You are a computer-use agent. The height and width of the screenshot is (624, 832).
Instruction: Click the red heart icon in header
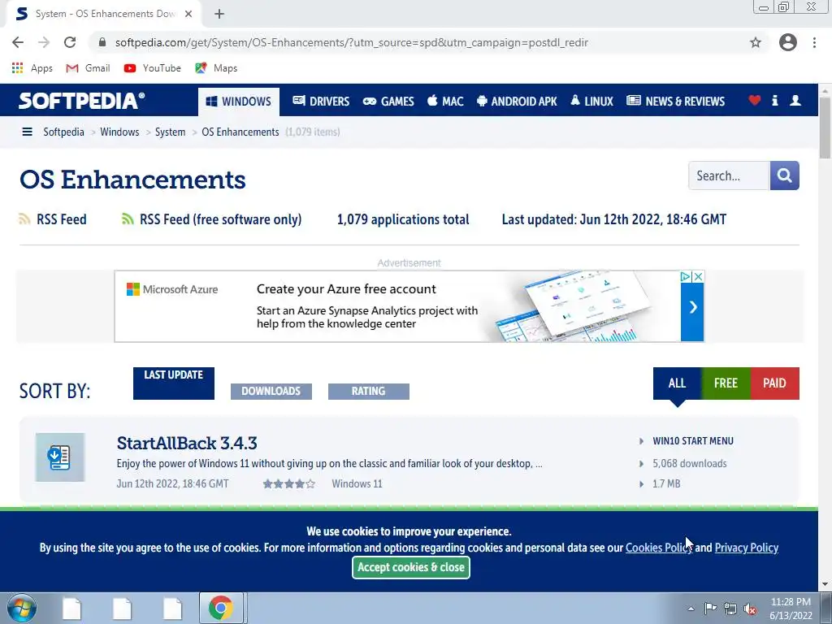click(755, 100)
